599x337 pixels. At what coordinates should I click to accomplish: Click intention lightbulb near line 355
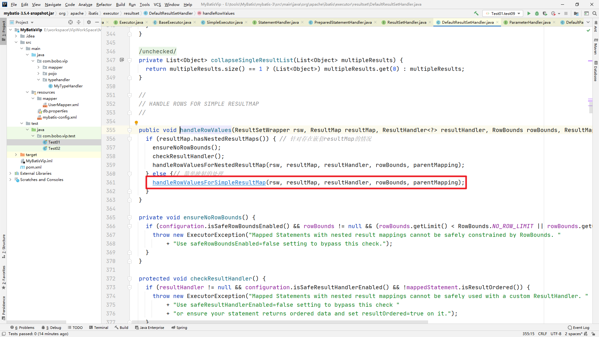[x=136, y=123]
